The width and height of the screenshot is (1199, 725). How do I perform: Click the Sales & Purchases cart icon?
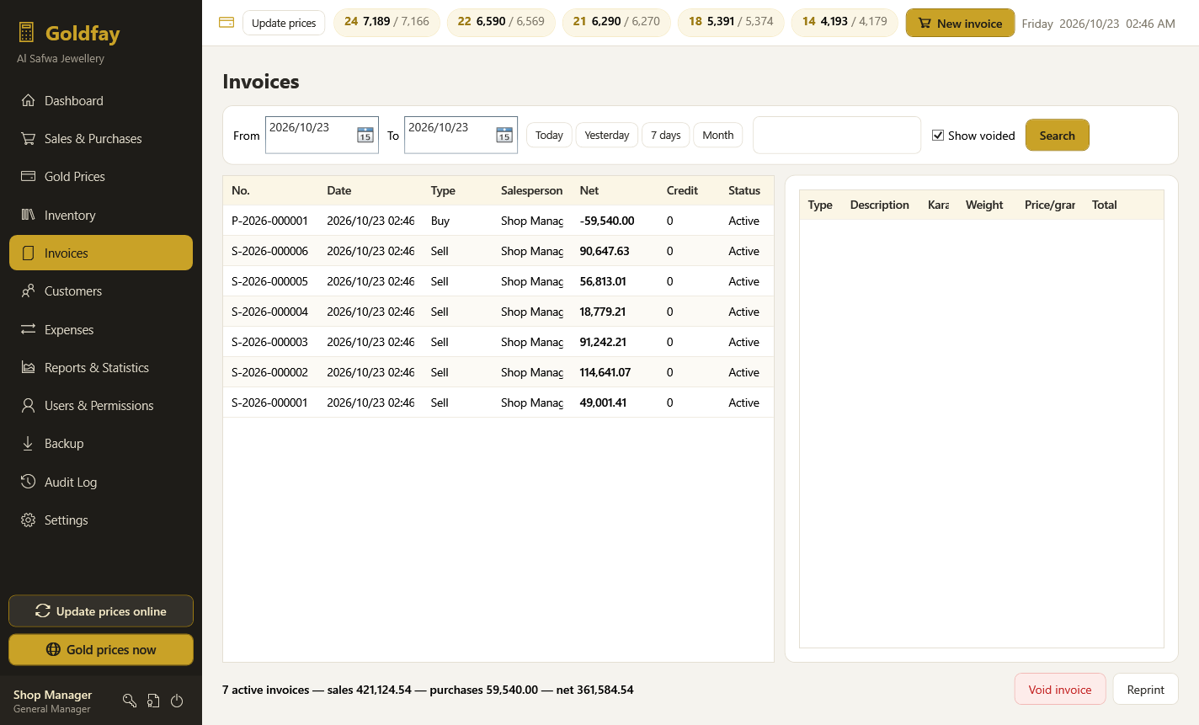[x=29, y=138]
